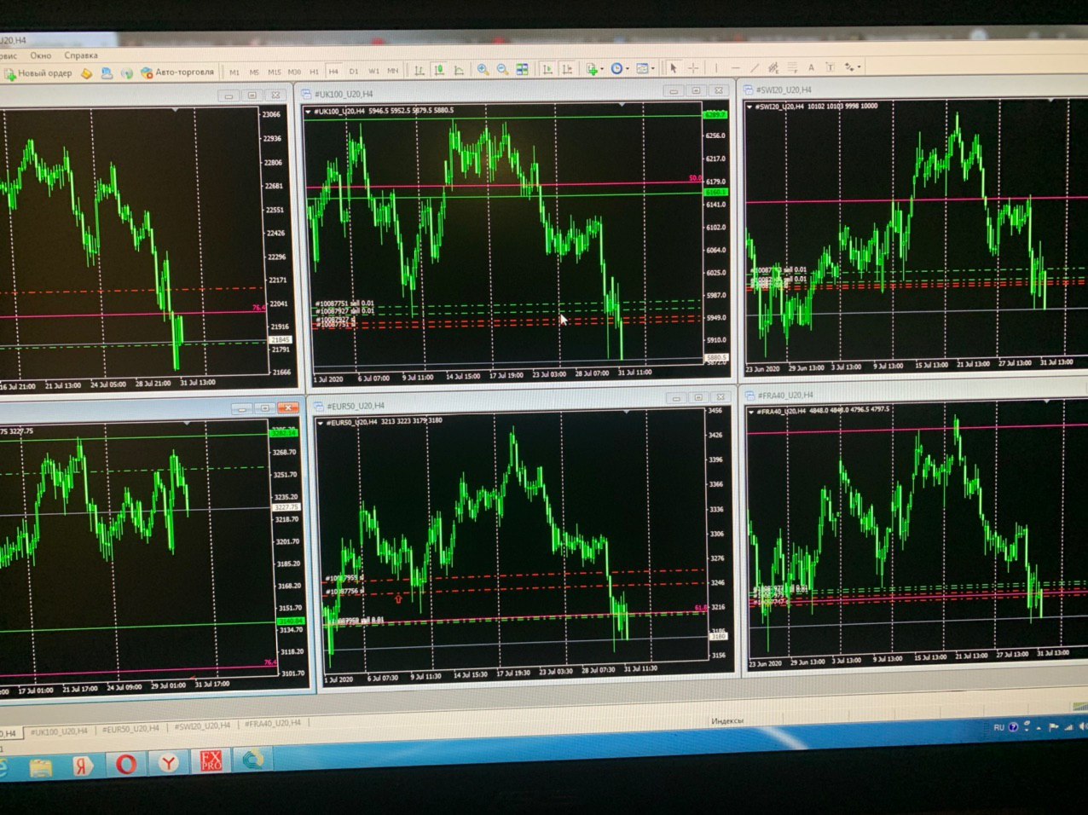Select order #10087751 sell line on UK100 chart
The image size is (1088, 815).
click(344, 303)
